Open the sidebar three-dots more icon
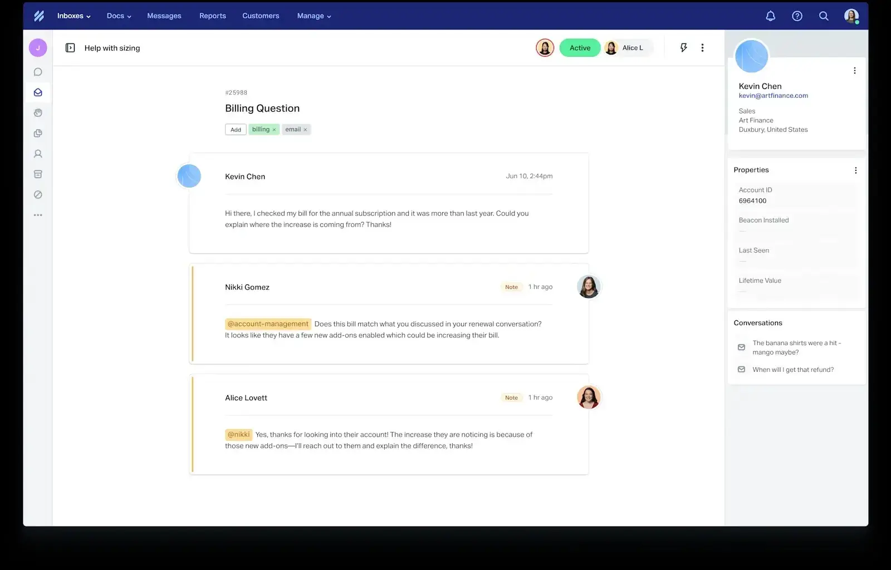 [38, 215]
